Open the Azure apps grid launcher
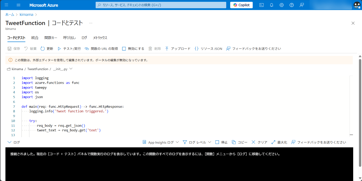The image size is (362, 181). click(6, 5)
